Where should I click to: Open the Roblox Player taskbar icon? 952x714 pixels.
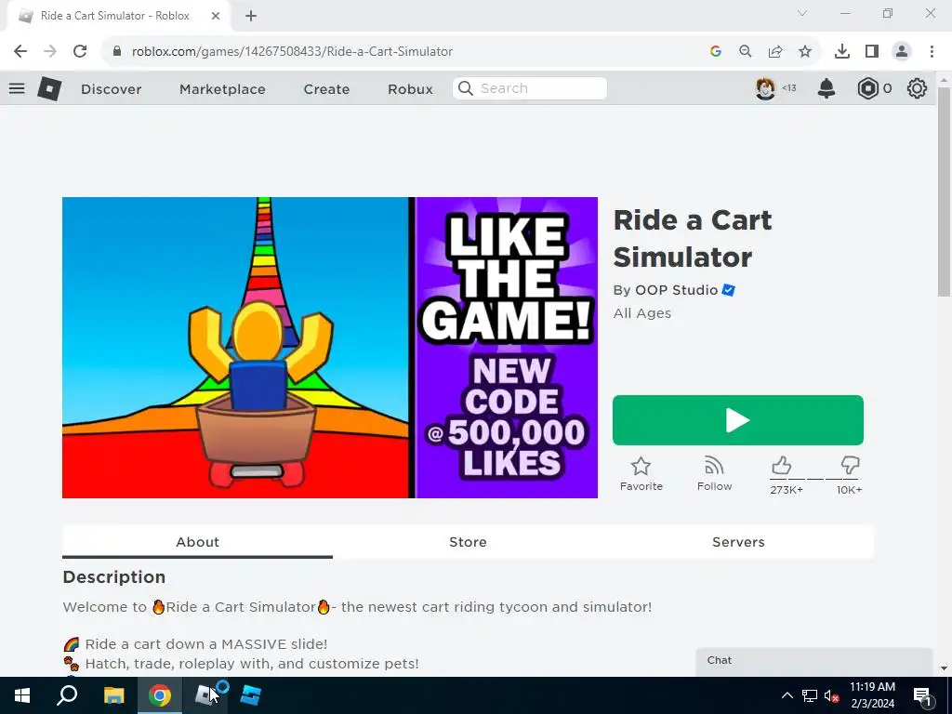(x=205, y=695)
